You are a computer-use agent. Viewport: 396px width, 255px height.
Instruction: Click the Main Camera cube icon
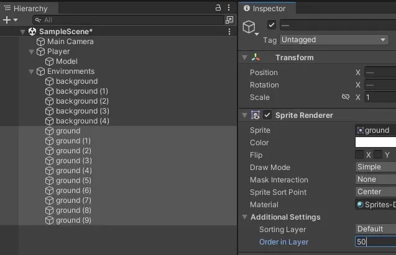[x=40, y=42]
